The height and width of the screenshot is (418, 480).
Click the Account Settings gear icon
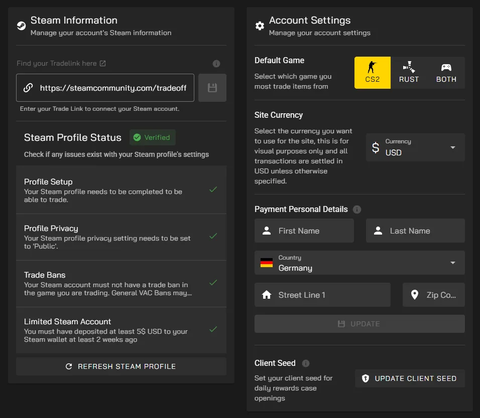(260, 26)
